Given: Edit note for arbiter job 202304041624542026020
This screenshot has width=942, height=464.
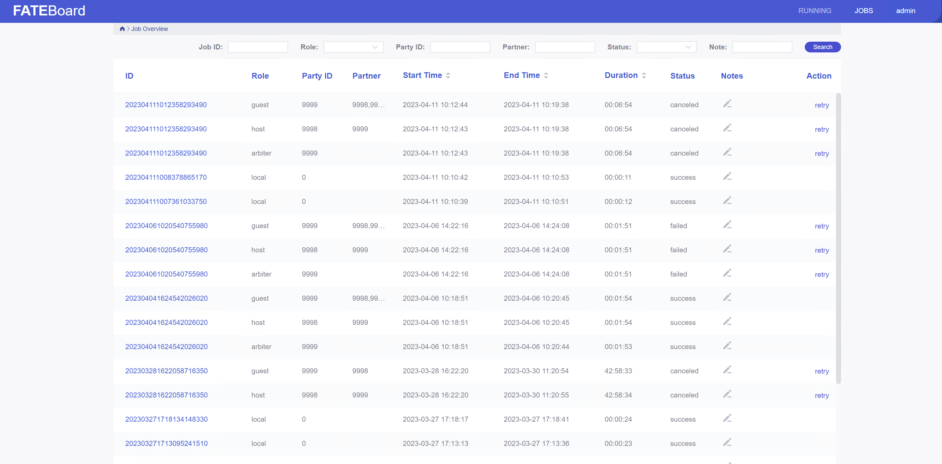Looking at the screenshot, I should [727, 346].
